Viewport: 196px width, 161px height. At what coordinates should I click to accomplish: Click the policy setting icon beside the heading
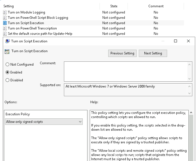point(7,51)
